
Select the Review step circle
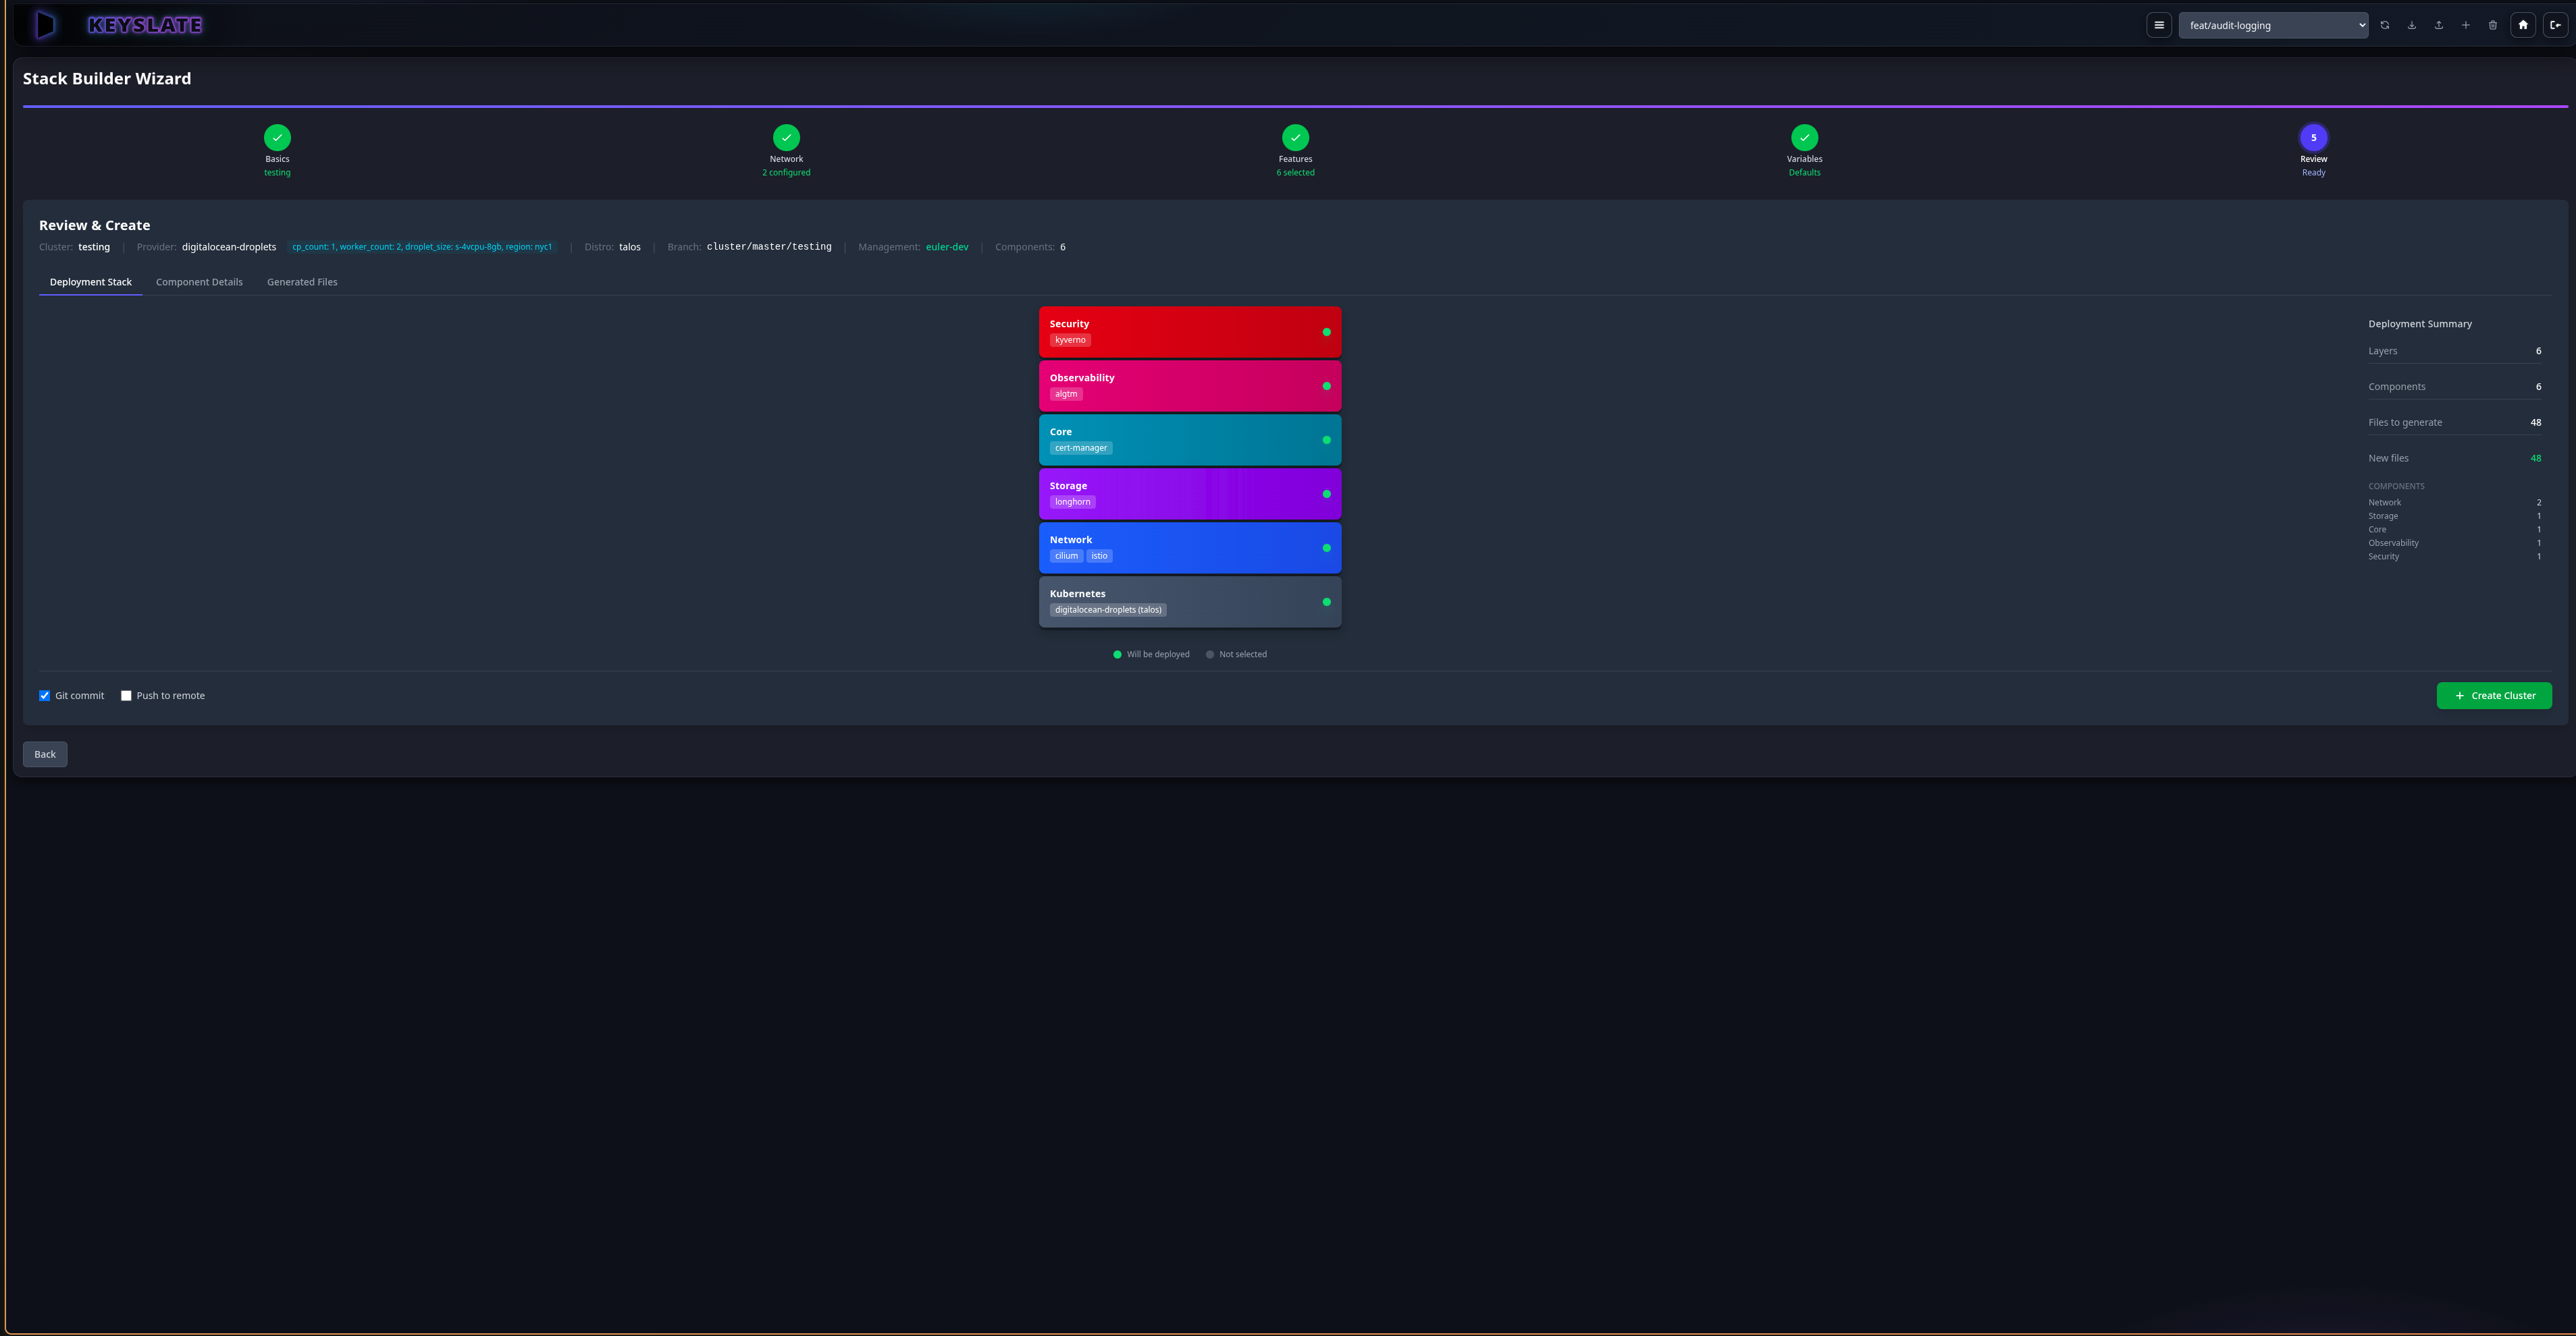(x=2313, y=138)
